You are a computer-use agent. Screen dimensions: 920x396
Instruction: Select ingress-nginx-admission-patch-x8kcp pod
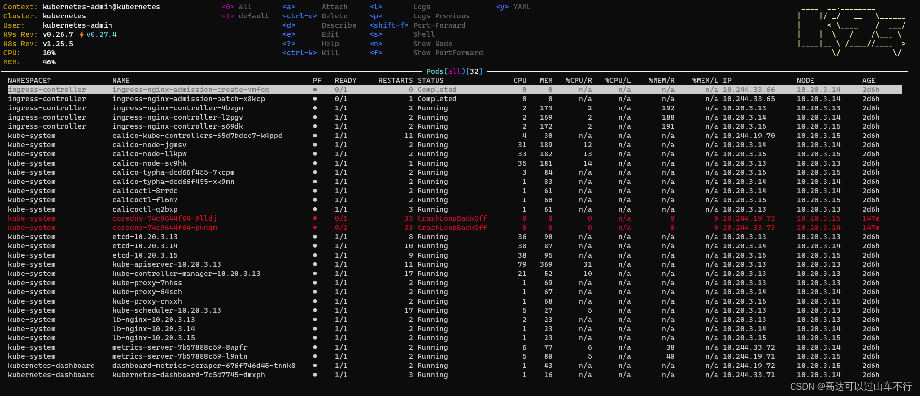(454, 99)
